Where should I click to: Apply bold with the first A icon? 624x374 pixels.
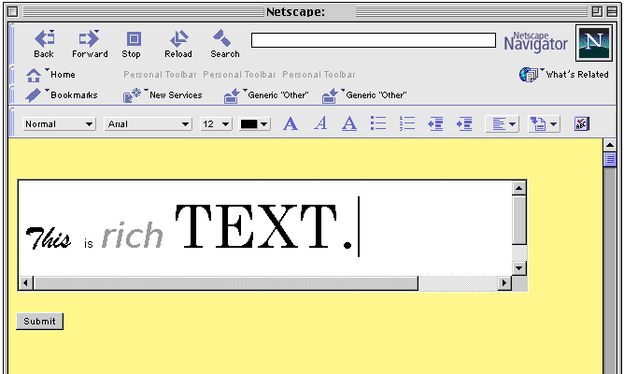(x=291, y=123)
